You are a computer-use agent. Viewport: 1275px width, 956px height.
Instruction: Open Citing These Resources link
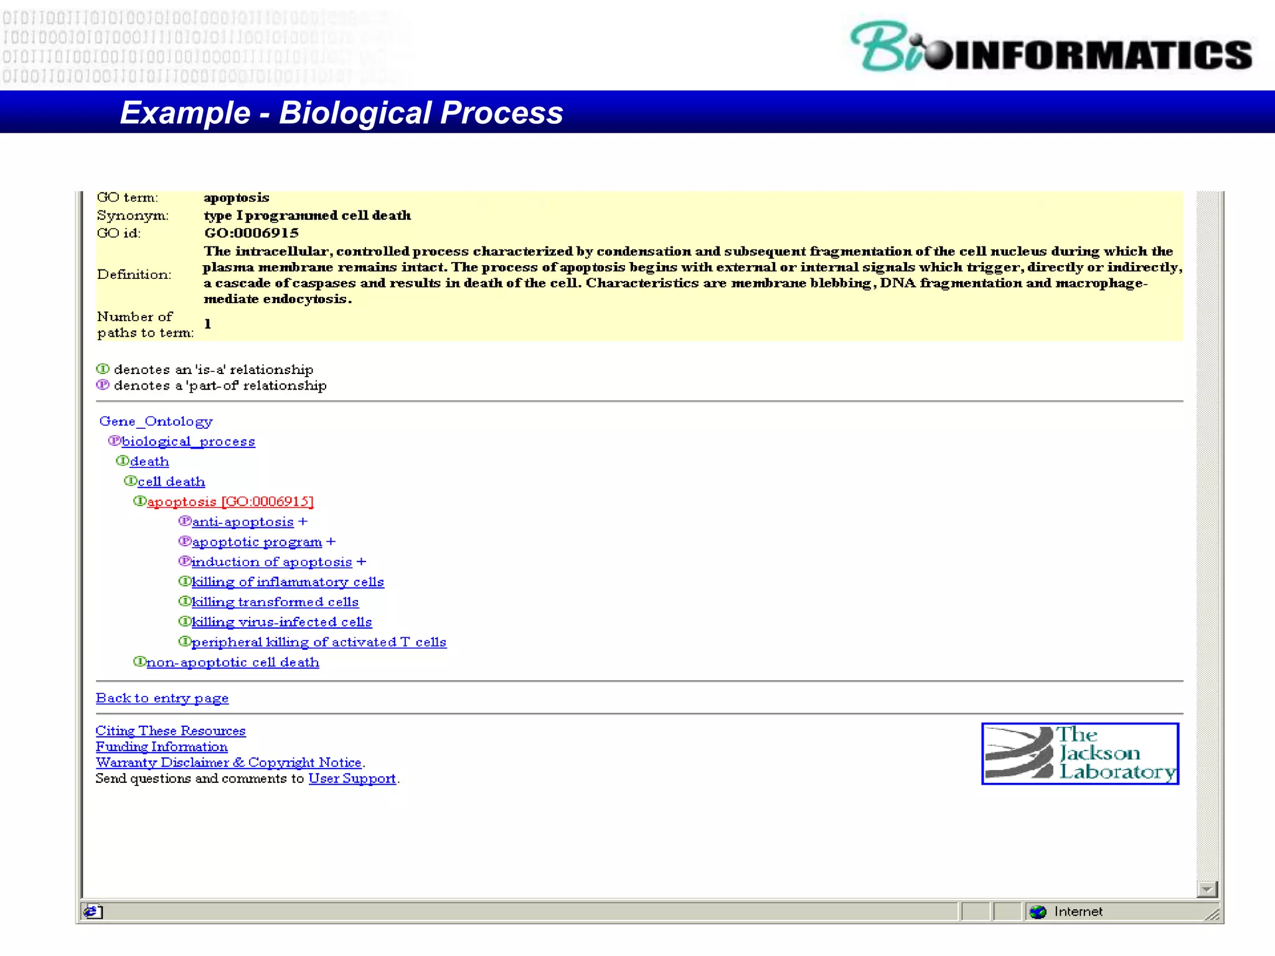pos(171,731)
